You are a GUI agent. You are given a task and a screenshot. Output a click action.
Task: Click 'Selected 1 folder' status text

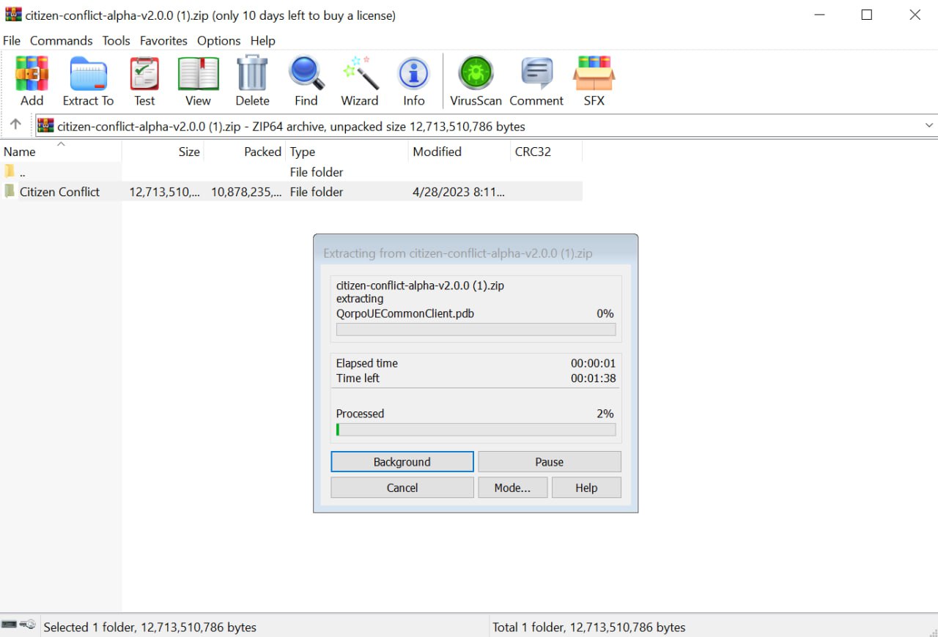click(150, 627)
